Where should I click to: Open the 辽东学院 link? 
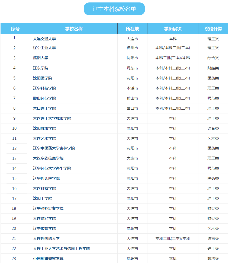click(x=41, y=68)
